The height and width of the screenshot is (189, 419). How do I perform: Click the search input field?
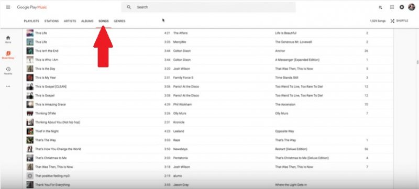pyautogui.click(x=208, y=7)
